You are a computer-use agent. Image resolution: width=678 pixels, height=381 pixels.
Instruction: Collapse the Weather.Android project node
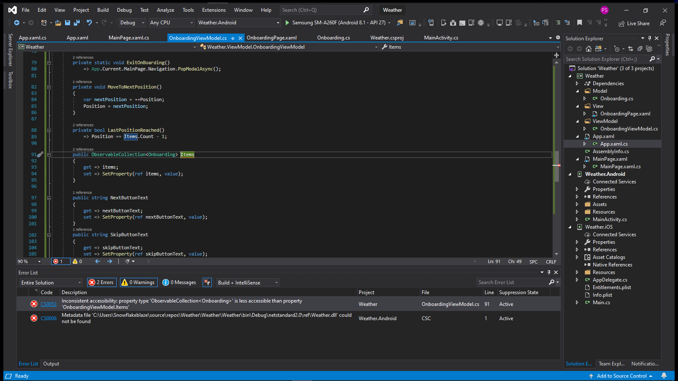point(570,174)
